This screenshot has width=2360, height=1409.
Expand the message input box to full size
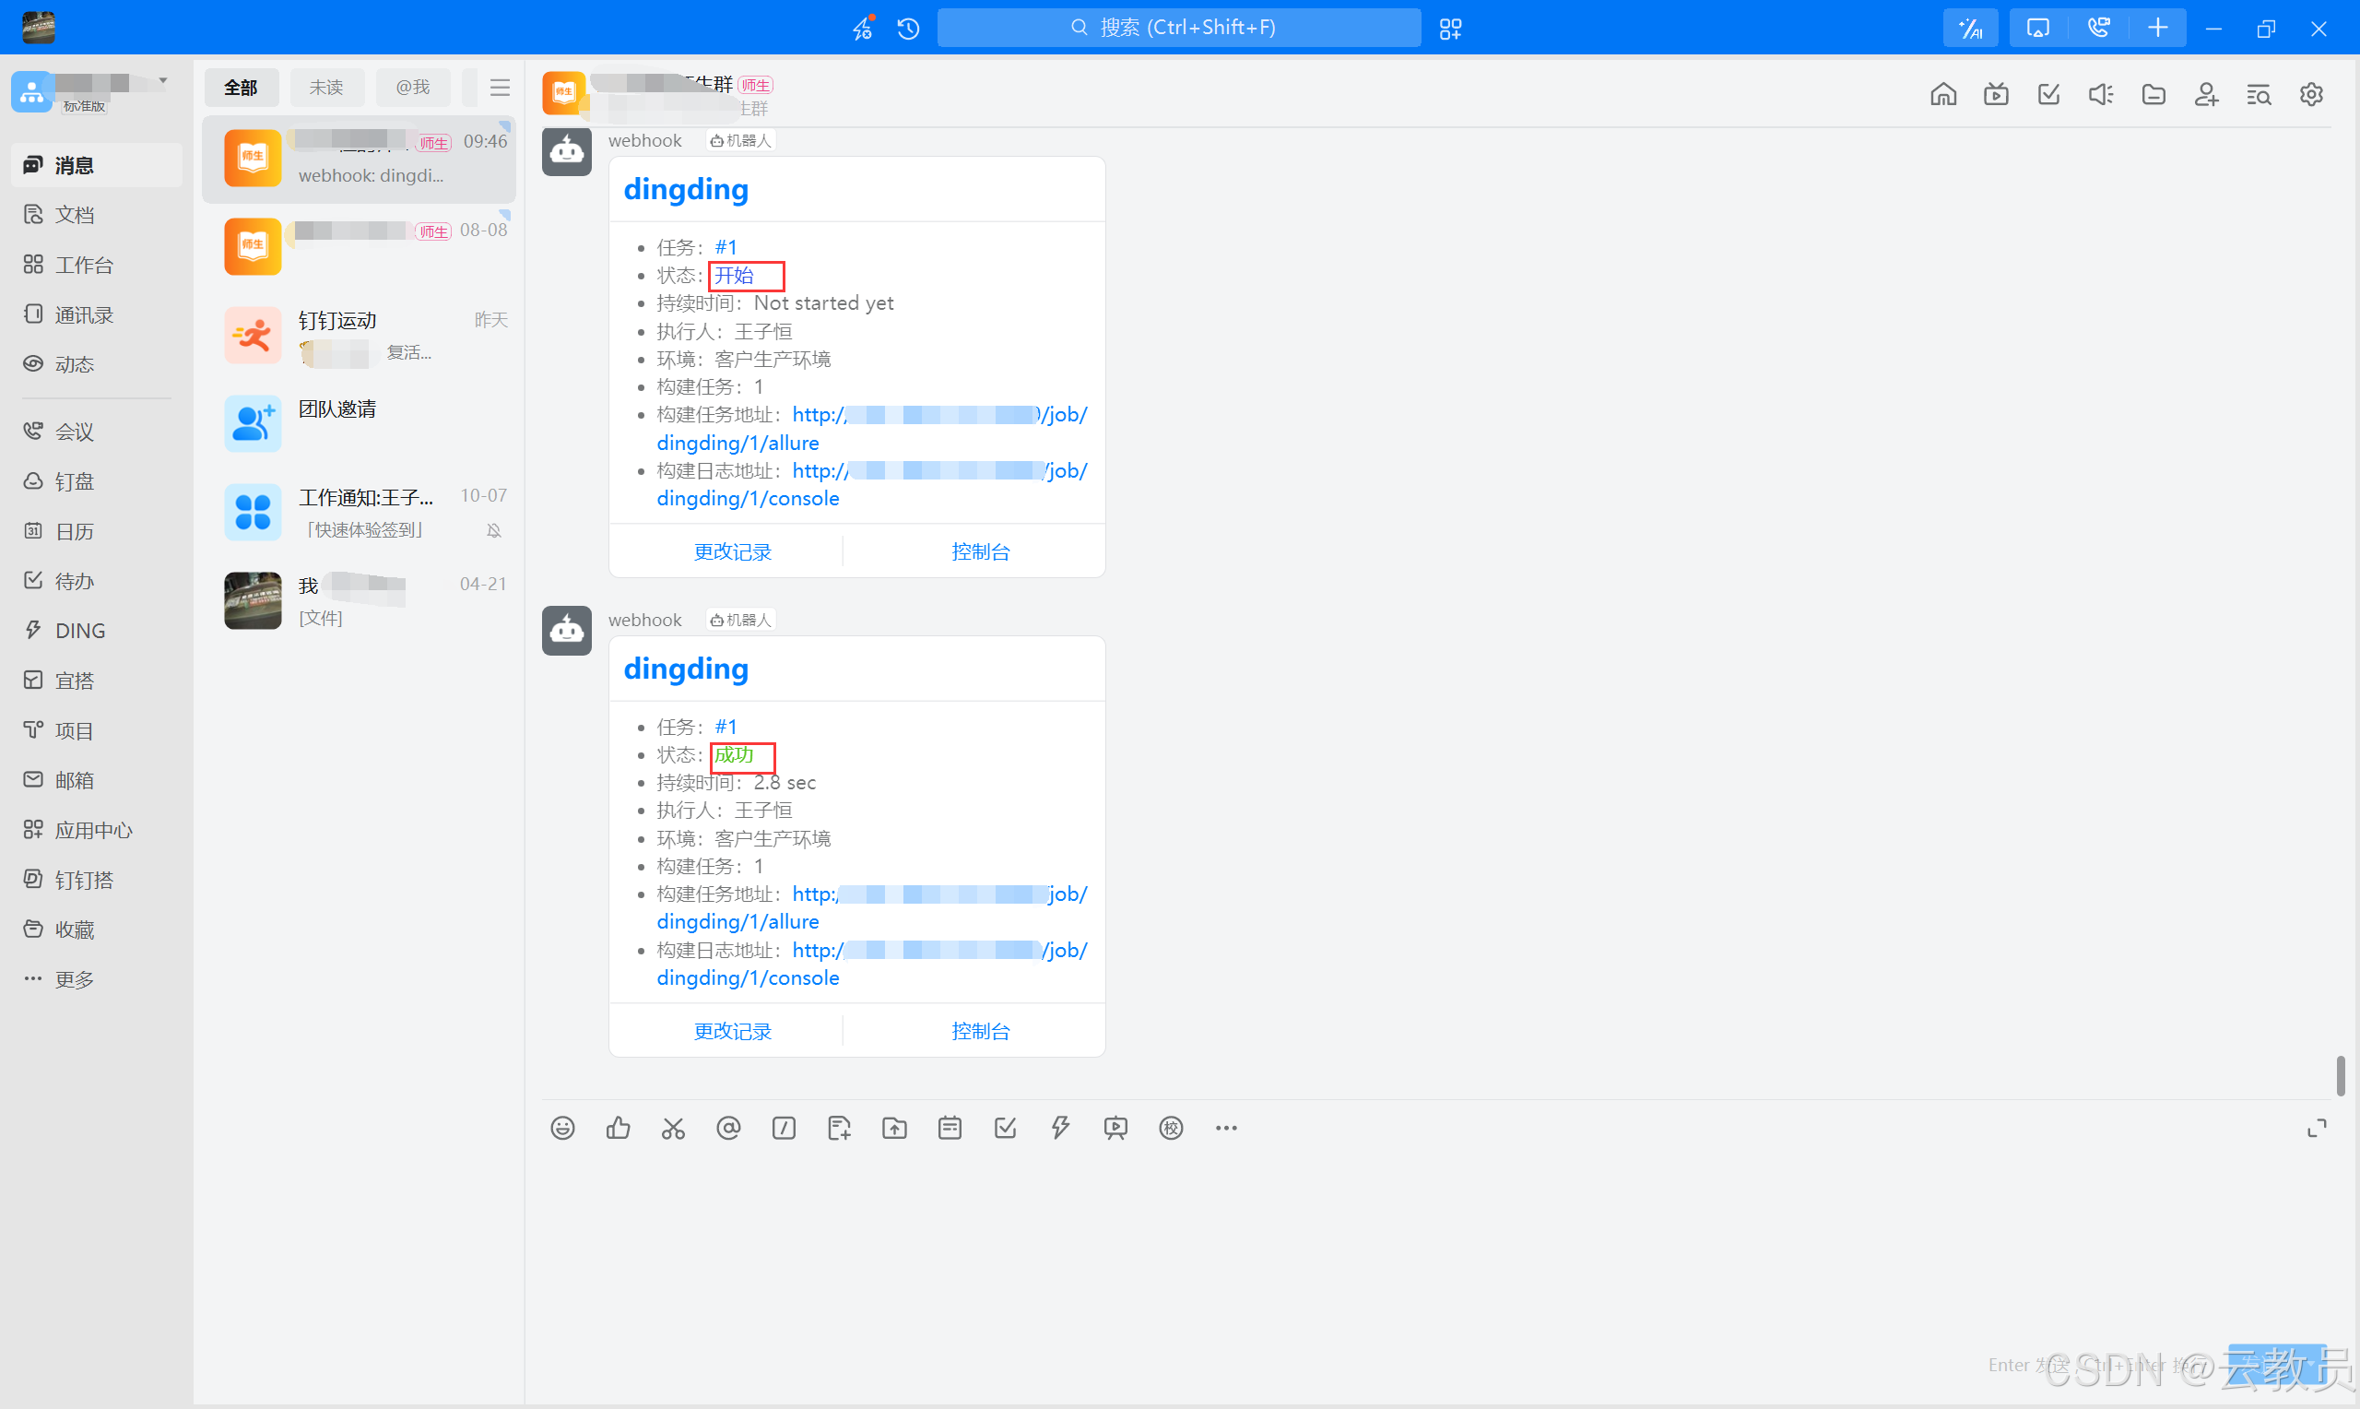[x=2317, y=1128]
